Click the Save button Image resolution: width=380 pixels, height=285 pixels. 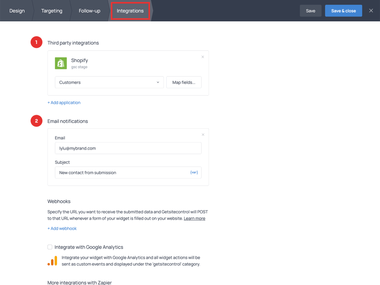pos(310,11)
